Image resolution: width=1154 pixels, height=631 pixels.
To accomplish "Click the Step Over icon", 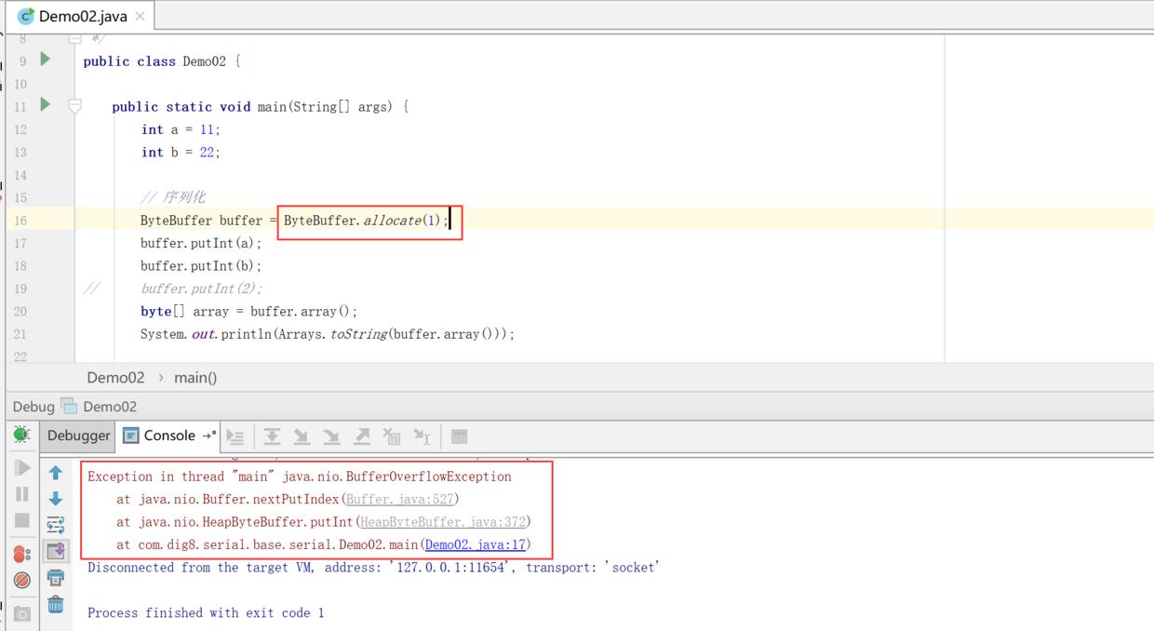I will [272, 436].
